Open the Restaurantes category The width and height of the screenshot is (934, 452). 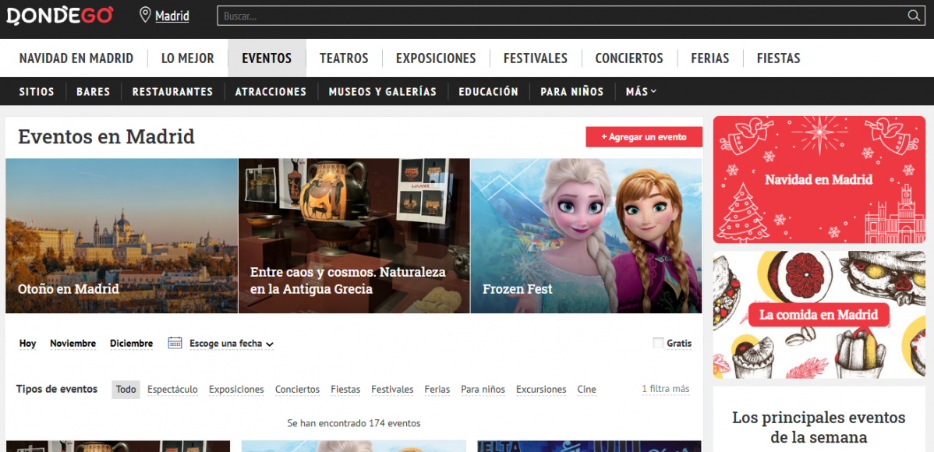pos(173,92)
